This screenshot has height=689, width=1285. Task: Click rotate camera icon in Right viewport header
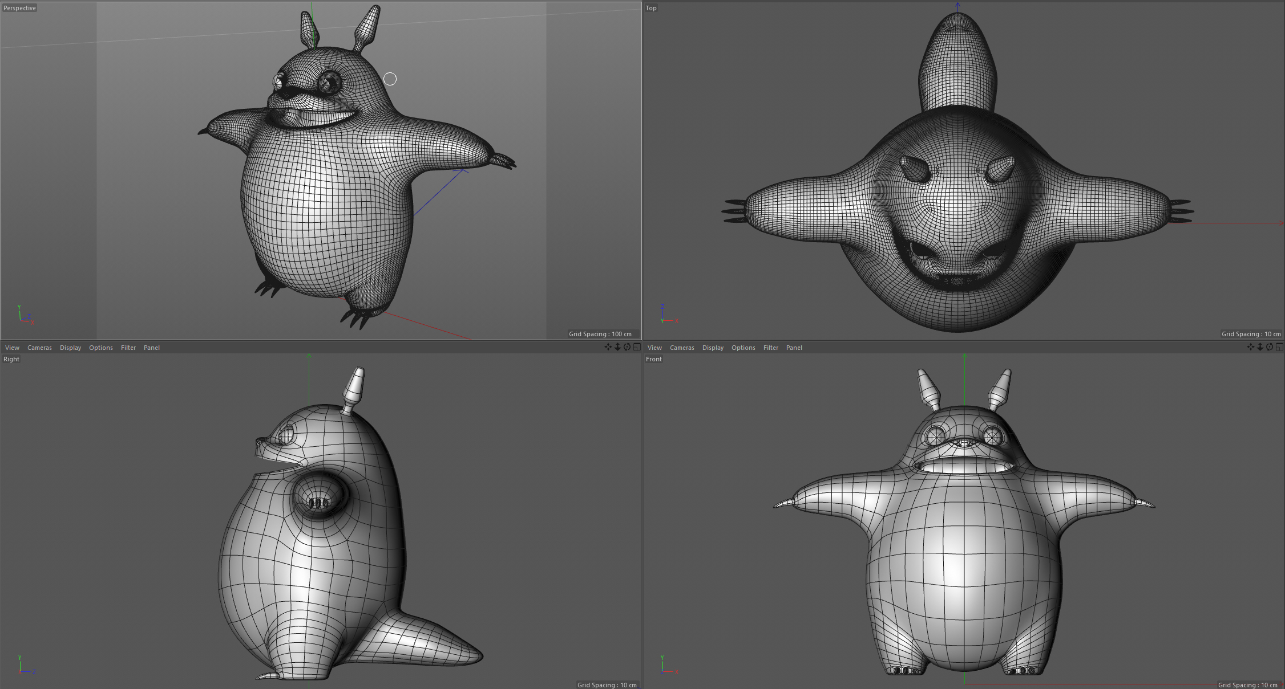pyautogui.click(x=627, y=347)
